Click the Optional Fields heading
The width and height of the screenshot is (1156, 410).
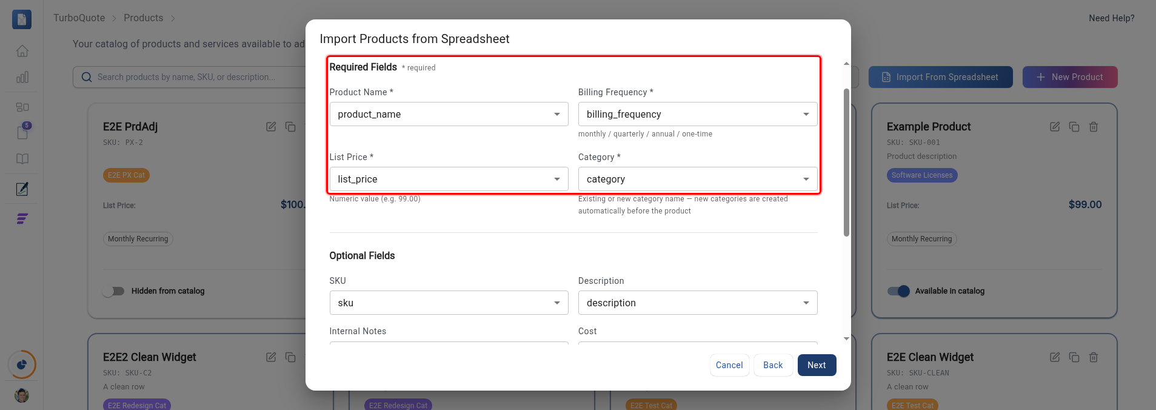pos(362,256)
